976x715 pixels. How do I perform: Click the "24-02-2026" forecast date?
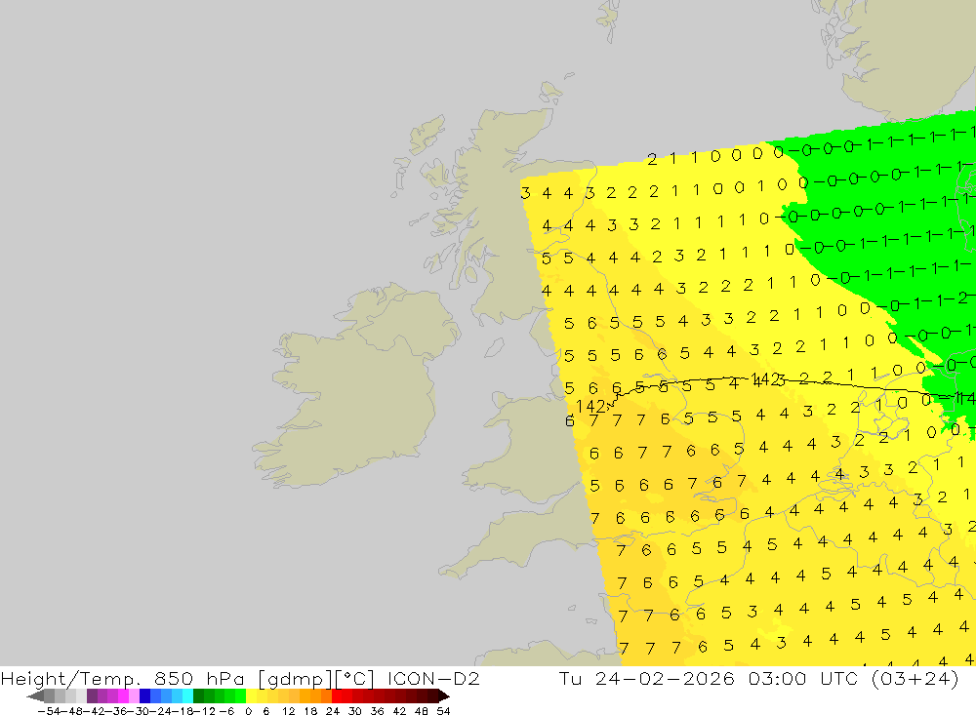(x=665, y=678)
